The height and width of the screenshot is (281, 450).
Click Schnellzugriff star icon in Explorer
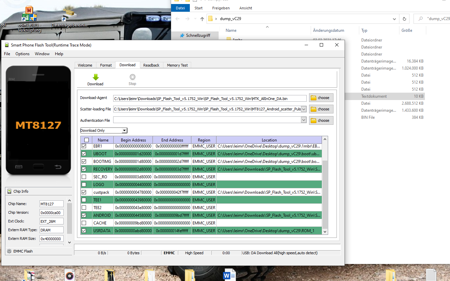(182, 35)
